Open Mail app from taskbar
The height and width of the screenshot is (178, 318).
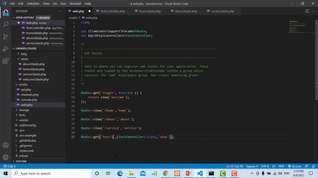[x=143, y=174]
